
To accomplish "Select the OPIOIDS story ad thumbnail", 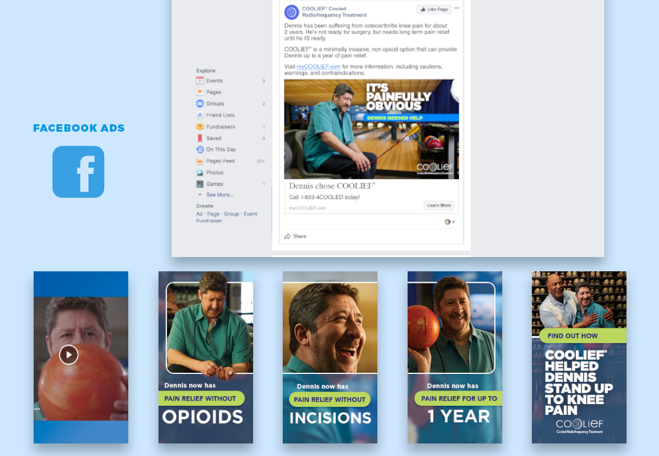I will (x=206, y=357).
